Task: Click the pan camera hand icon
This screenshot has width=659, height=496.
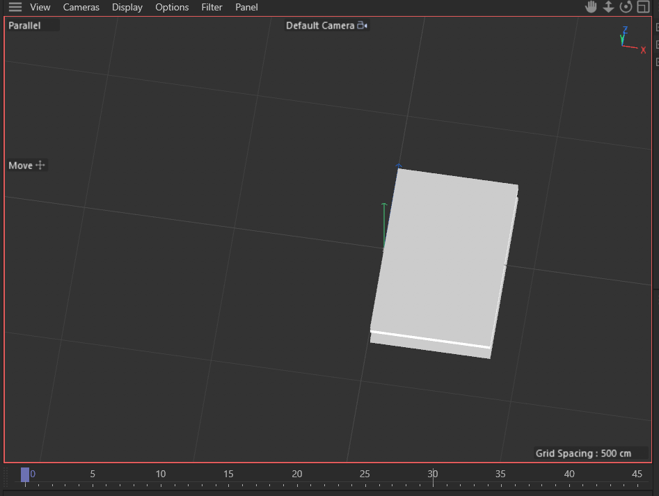Action: (x=591, y=7)
